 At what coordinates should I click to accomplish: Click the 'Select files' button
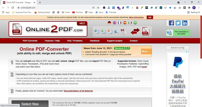30,104
